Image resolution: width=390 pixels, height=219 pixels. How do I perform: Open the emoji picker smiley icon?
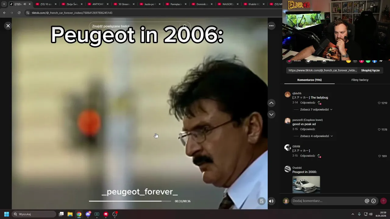point(374,201)
